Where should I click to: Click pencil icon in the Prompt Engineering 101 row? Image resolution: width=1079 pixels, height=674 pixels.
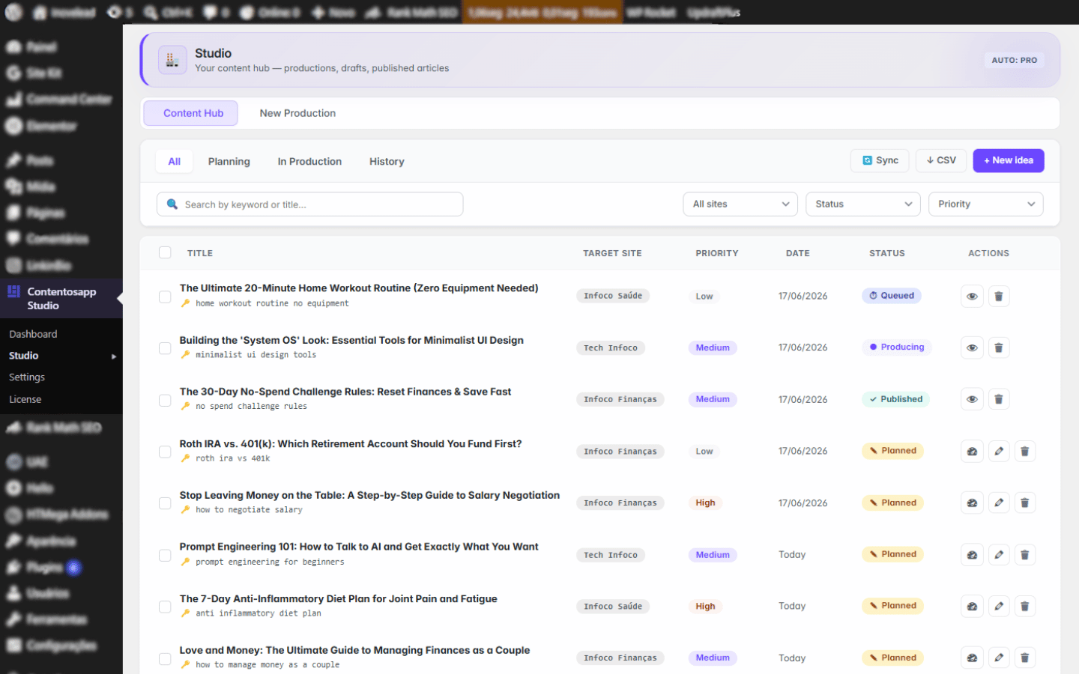pos(998,555)
